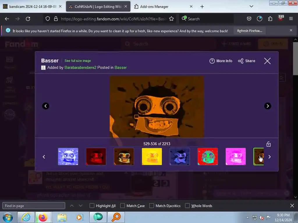Open a new tab with the plus button
298x223 pixels.
(202, 7)
